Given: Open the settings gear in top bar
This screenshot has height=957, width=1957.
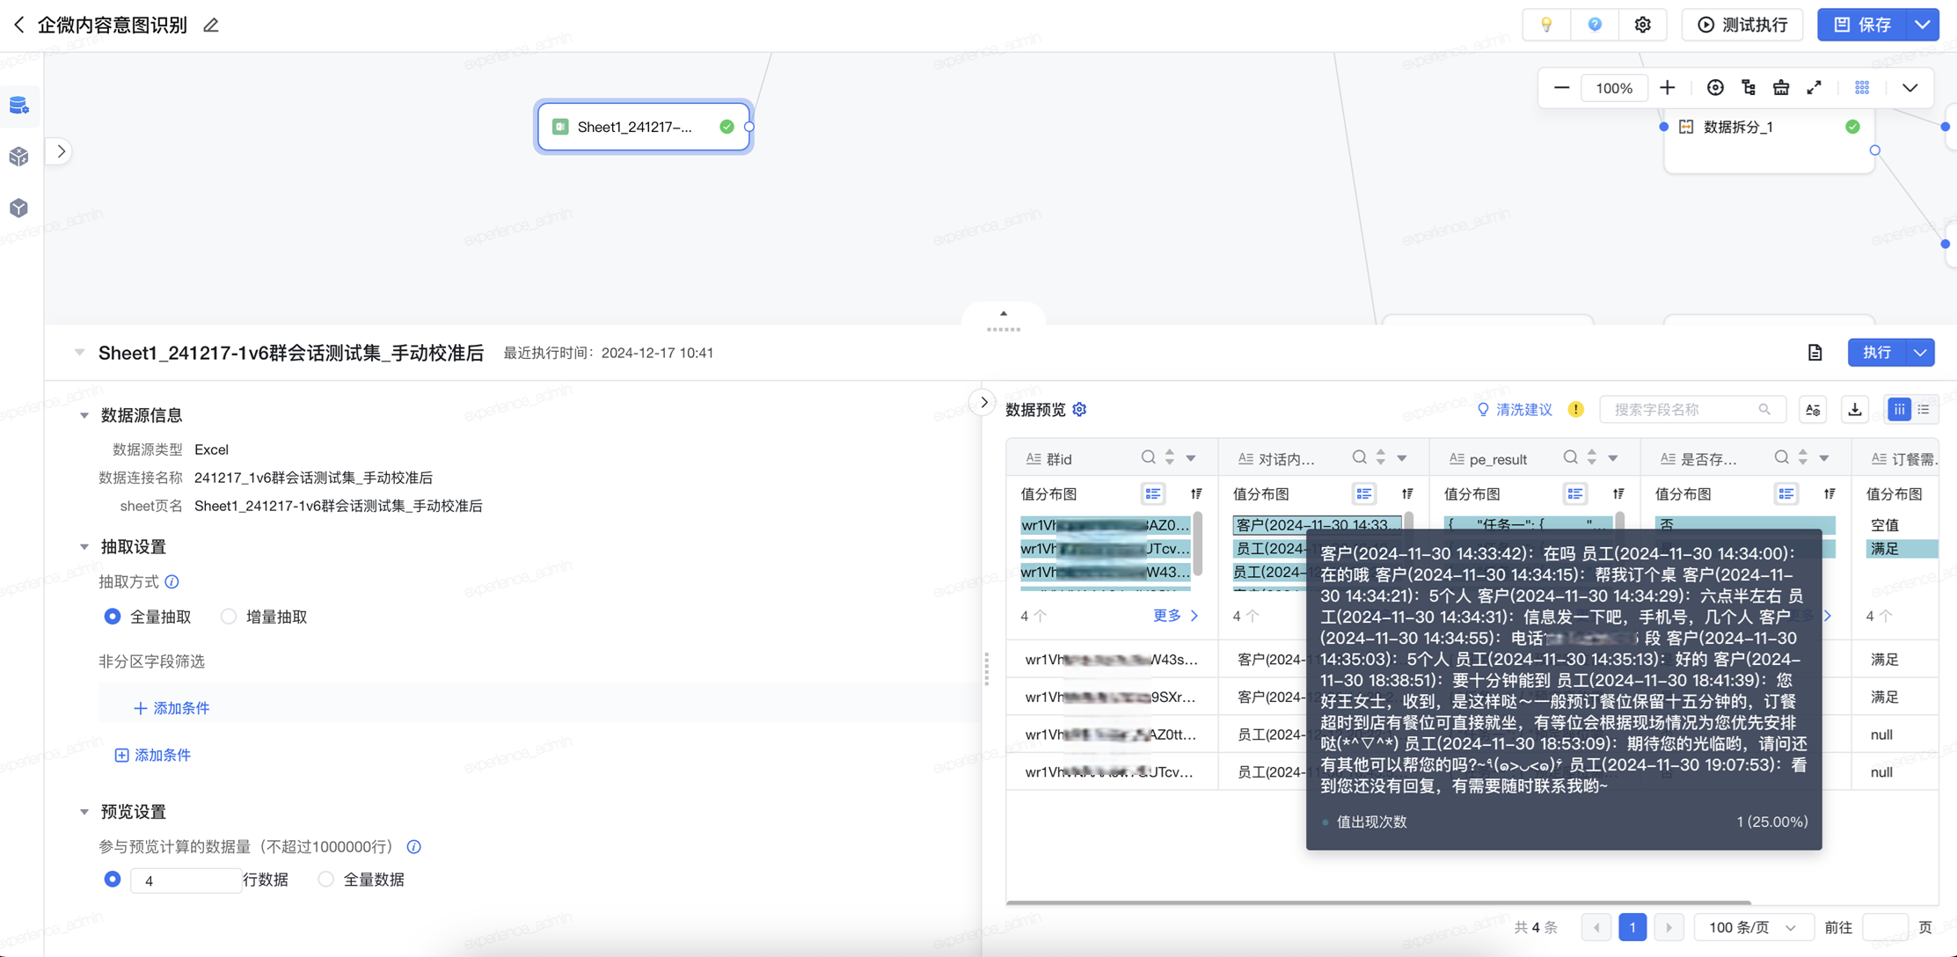Looking at the screenshot, I should click(1642, 25).
